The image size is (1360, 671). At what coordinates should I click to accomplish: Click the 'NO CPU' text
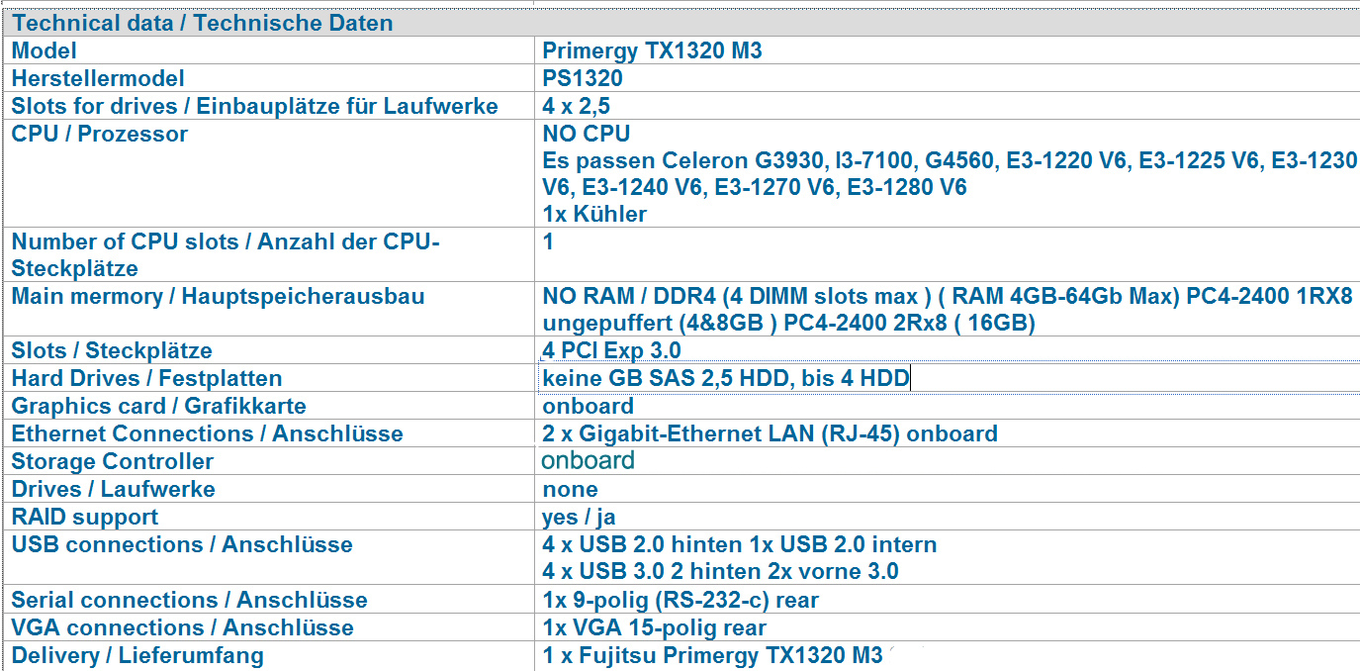(586, 134)
